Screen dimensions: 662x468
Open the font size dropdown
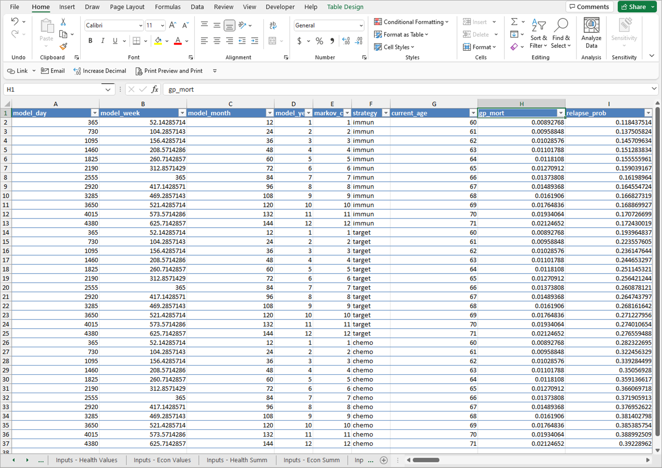coord(162,26)
